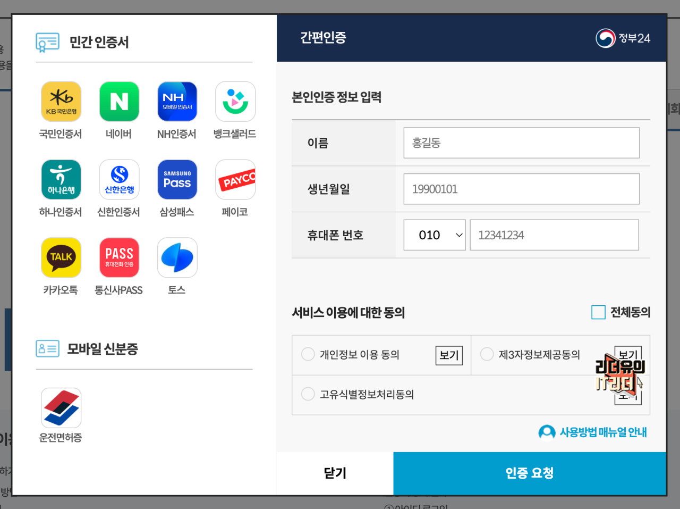Viewport: 680px width, 509px height.
Task: Choose 통신사PASS icon
Action: tap(119, 257)
